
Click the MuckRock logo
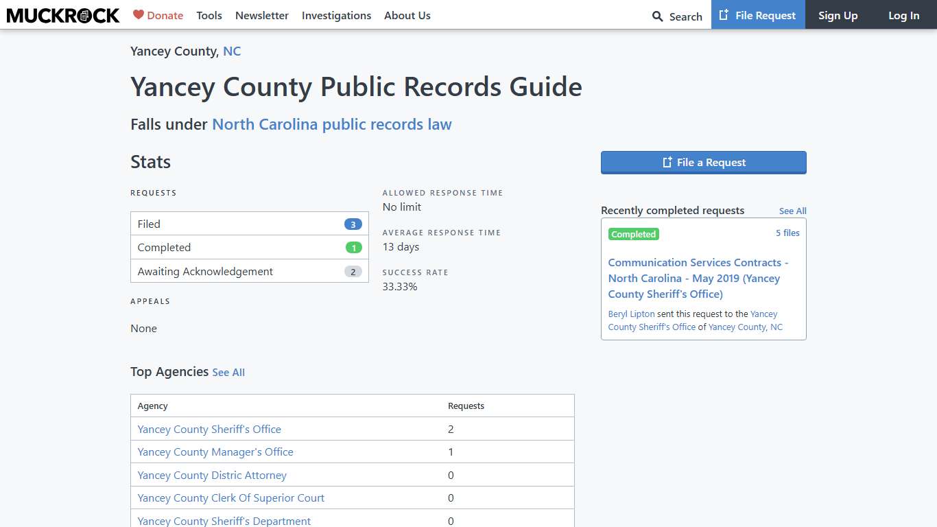62,15
